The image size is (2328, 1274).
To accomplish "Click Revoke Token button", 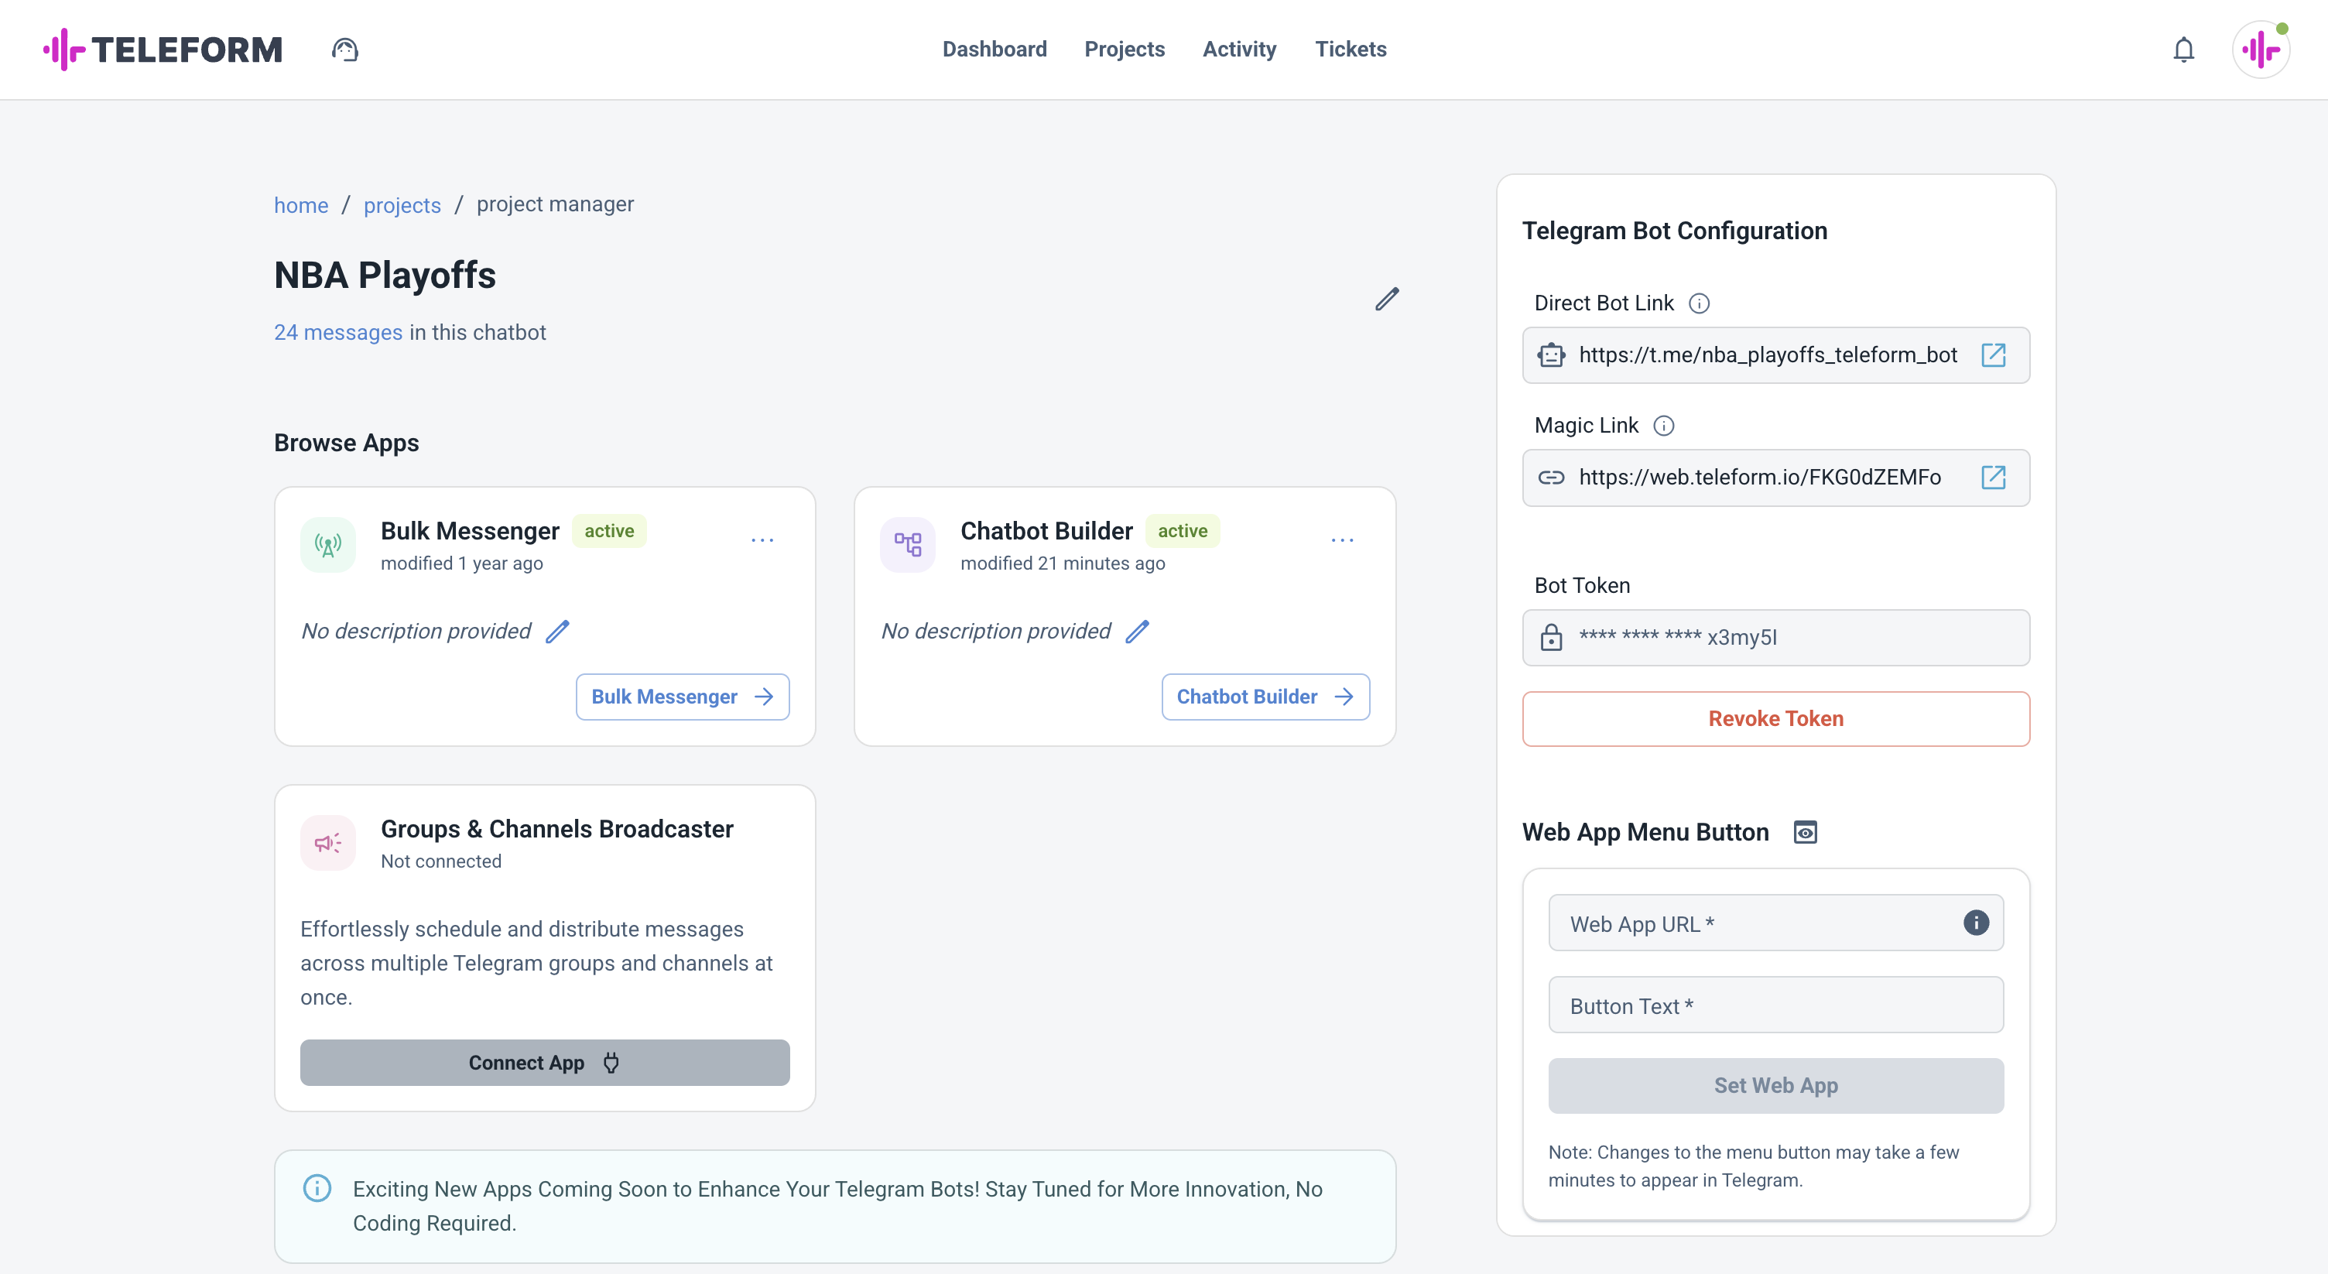I will point(1776,718).
